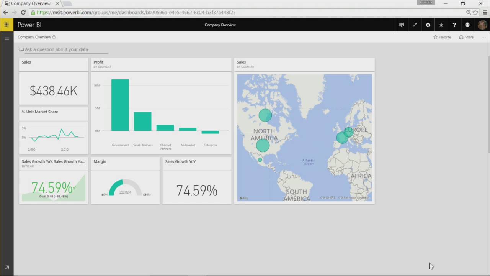Image resolution: width=490 pixels, height=276 pixels.
Task: Click the Power BI logo text
Action: pyautogui.click(x=29, y=25)
